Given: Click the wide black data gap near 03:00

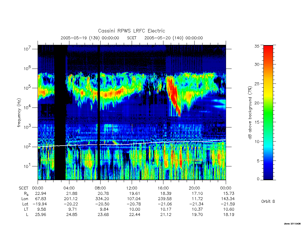Looking at the screenshot, I should coord(60,112).
